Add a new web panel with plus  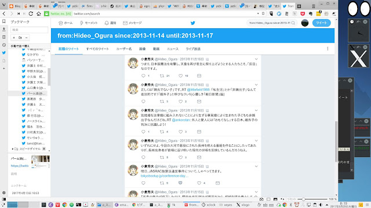tap(4, 68)
